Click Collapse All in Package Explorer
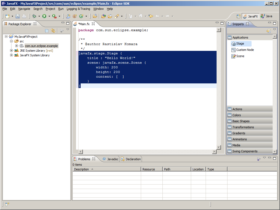 tap(47, 31)
